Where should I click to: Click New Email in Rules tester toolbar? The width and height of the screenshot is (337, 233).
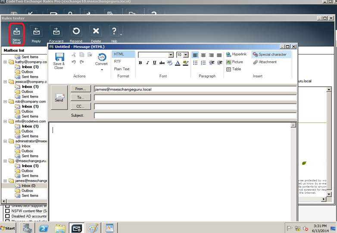pos(16,35)
